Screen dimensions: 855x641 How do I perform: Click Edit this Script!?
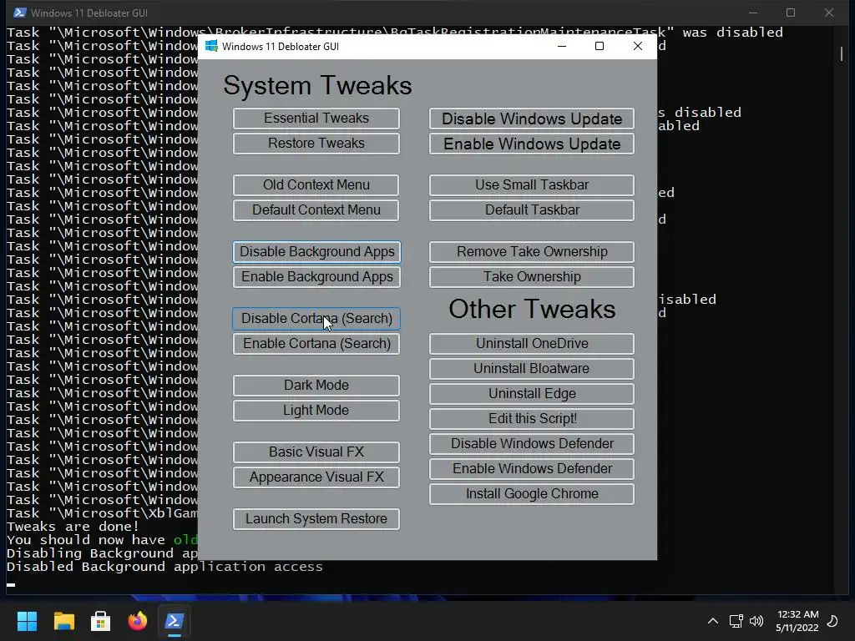click(532, 419)
